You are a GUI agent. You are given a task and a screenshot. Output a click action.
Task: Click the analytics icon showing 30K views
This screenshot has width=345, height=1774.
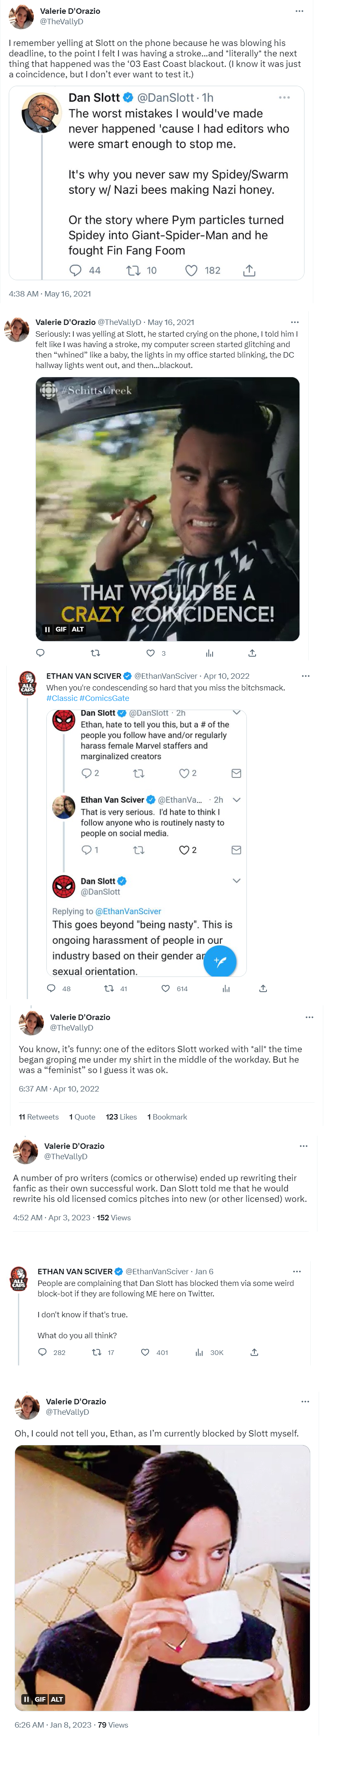[x=199, y=1352]
